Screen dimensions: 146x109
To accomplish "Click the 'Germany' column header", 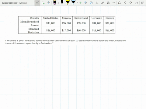I will [x=97, y=18].
